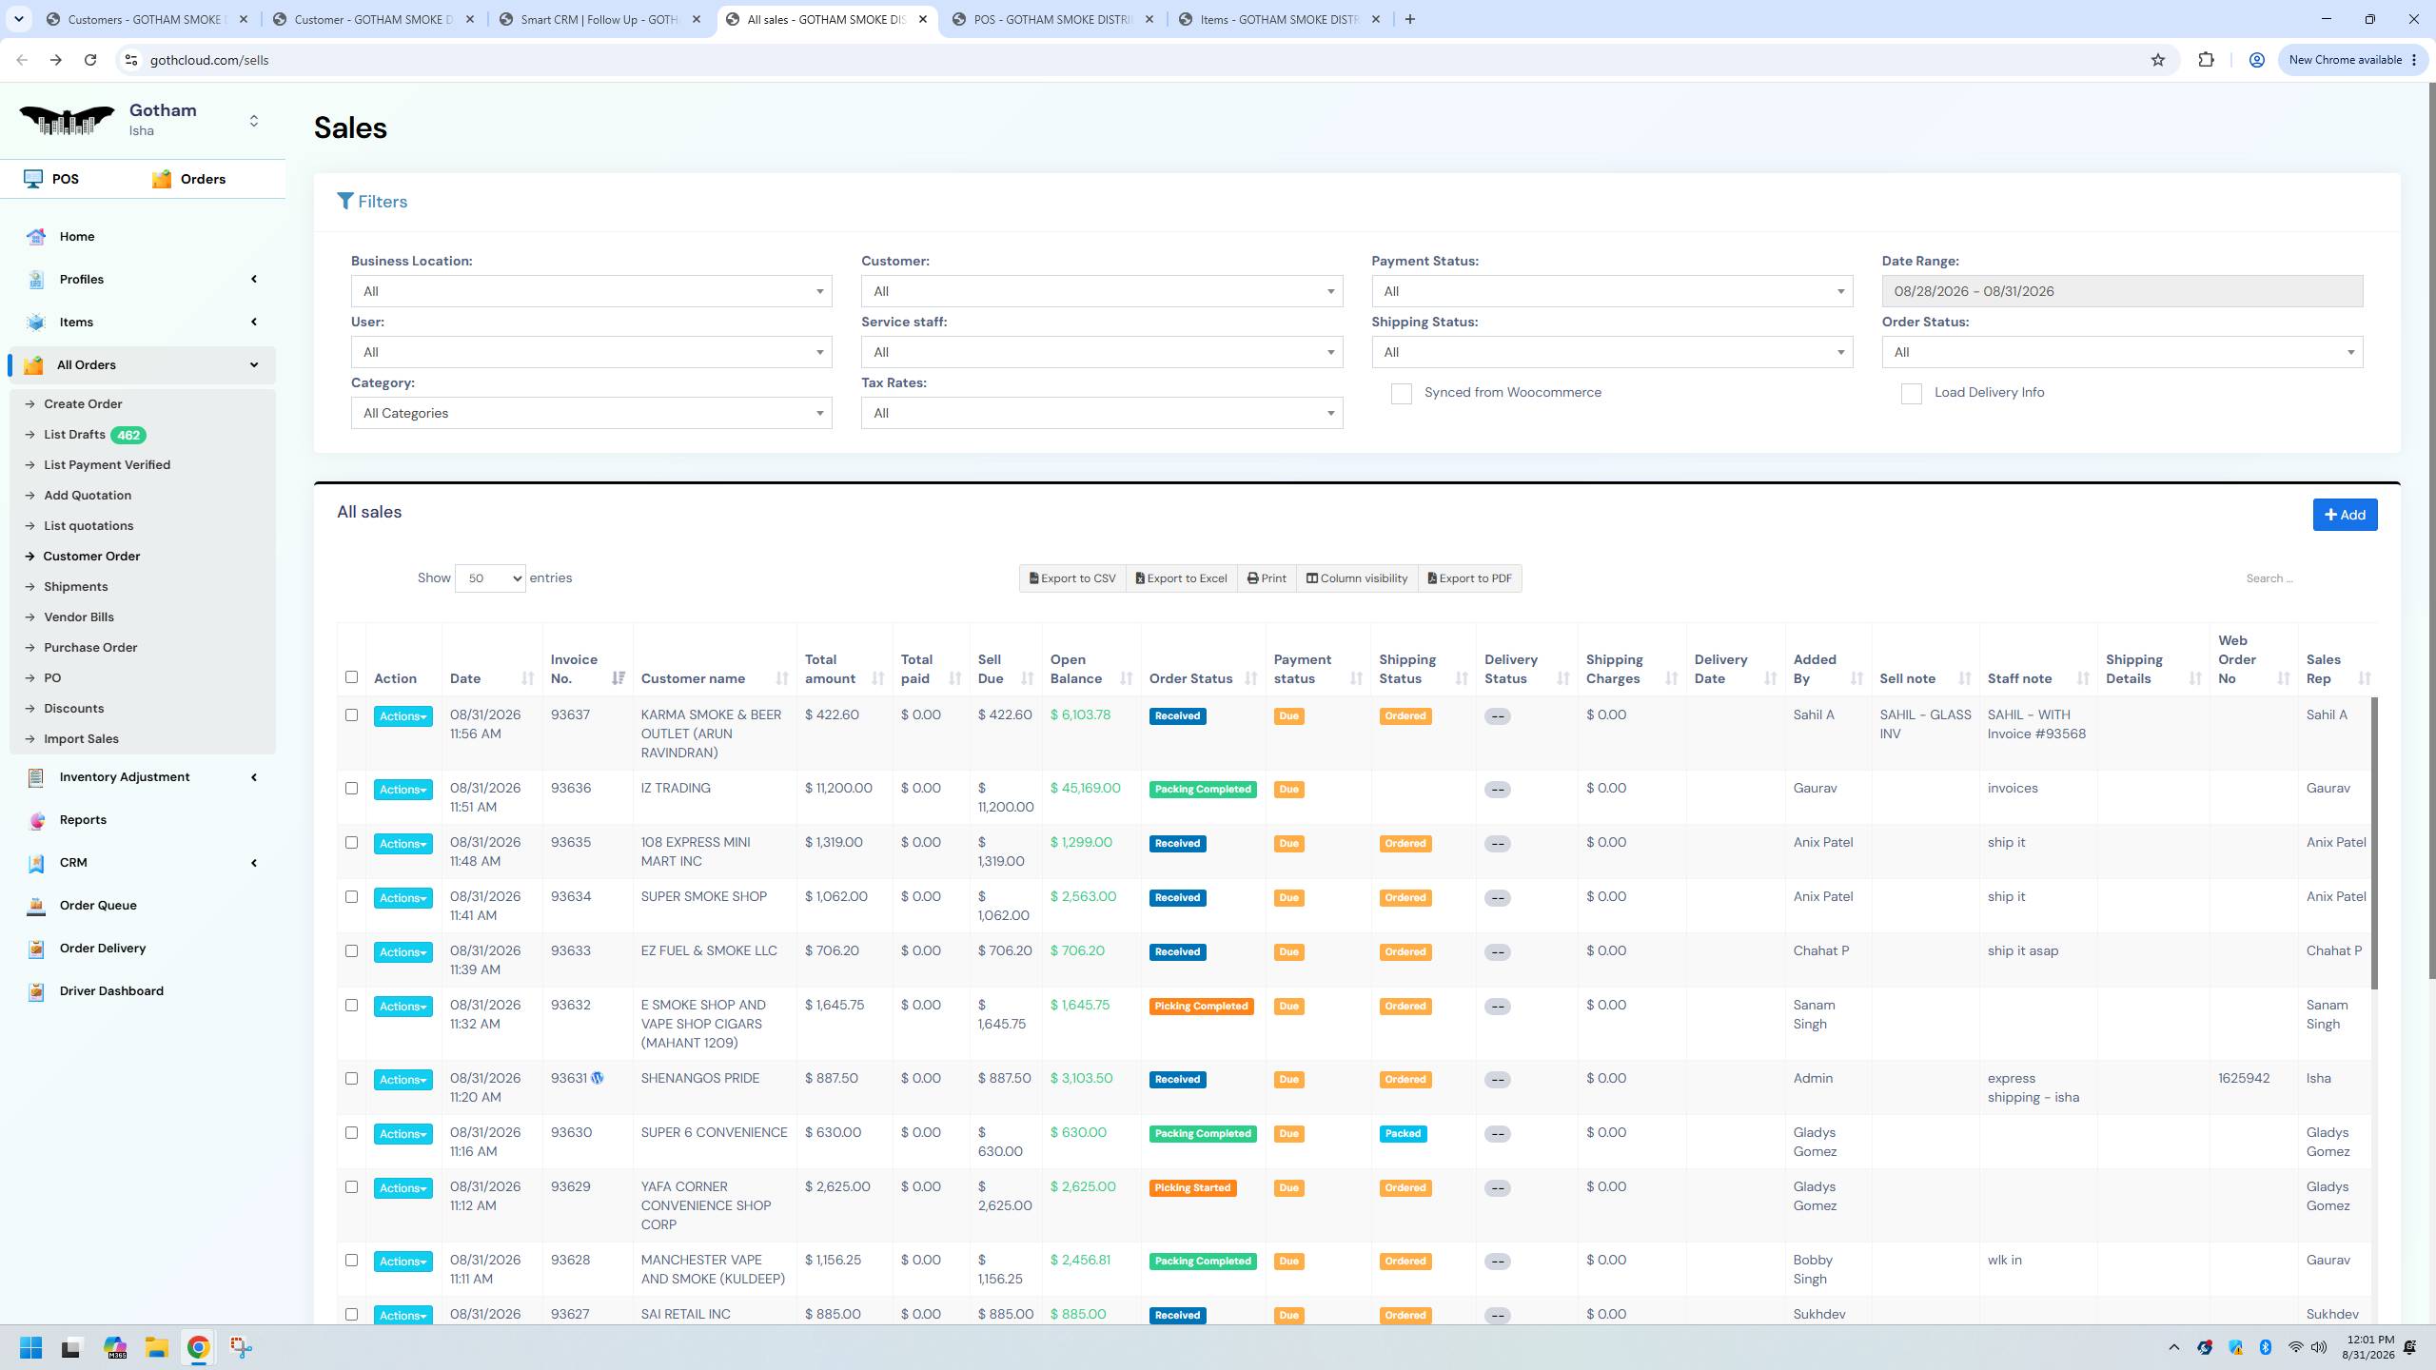
Task: Click WooCommerce icon beside invoice 93631
Action: pyautogui.click(x=598, y=1078)
